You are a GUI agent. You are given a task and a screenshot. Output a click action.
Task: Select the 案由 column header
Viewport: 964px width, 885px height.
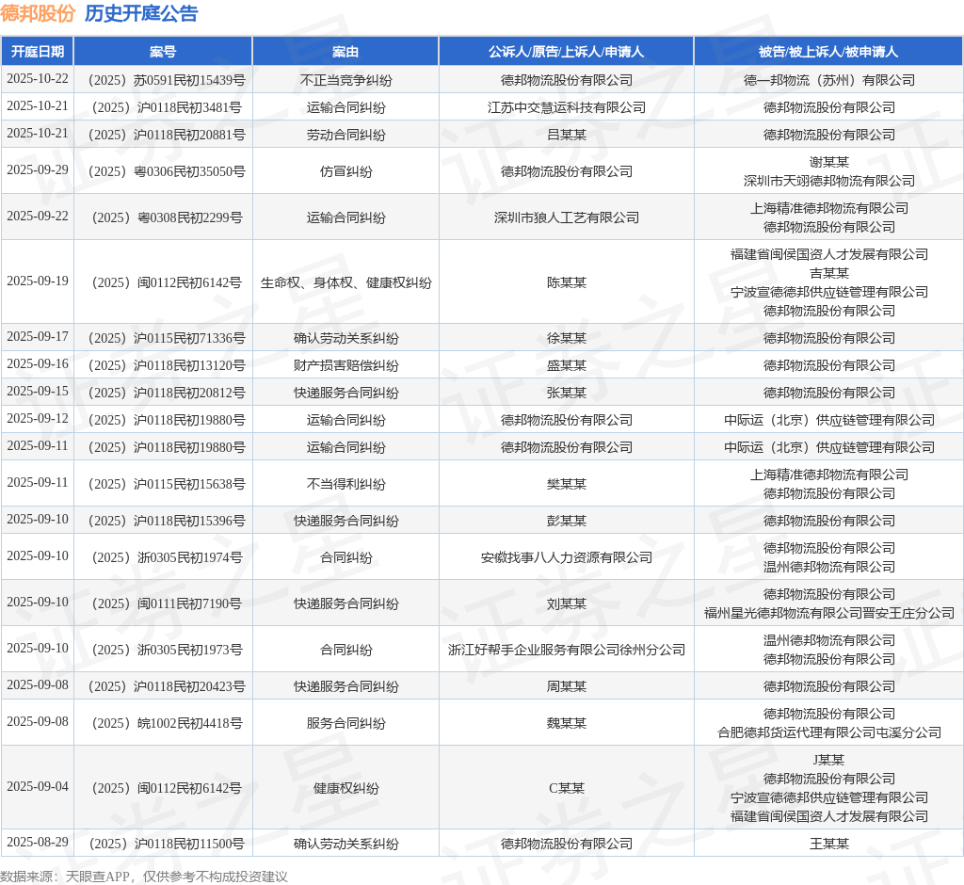pyautogui.click(x=345, y=52)
